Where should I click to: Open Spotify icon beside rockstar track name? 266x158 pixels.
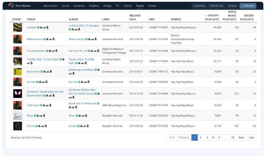pos(38,27)
